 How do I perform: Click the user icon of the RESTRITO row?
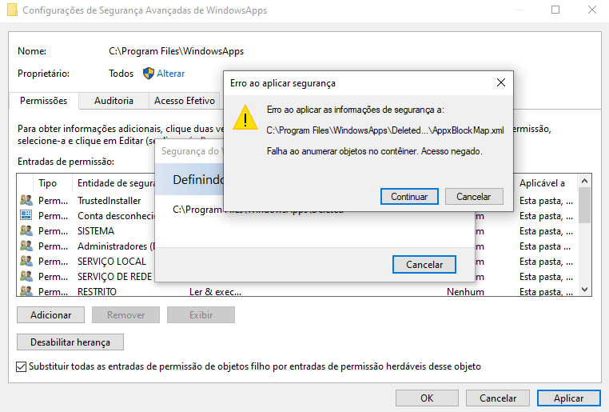26,290
